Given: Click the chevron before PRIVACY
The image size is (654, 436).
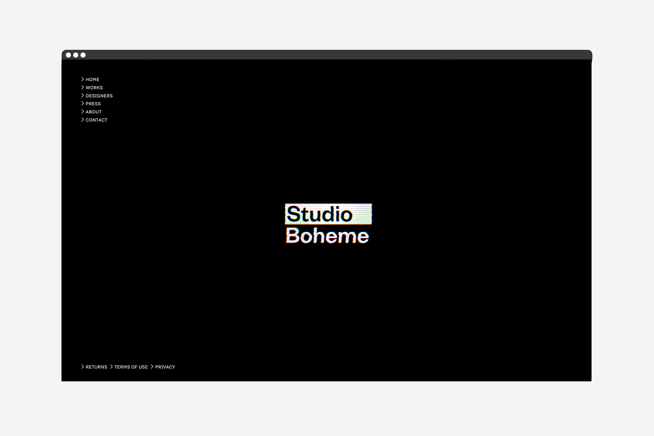Looking at the screenshot, I should click(x=152, y=367).
